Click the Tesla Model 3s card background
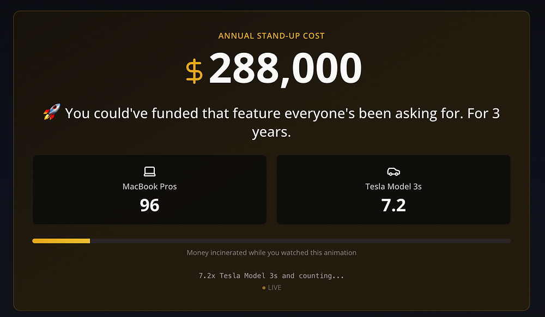 pyautogui.click(x=393, y=190)
